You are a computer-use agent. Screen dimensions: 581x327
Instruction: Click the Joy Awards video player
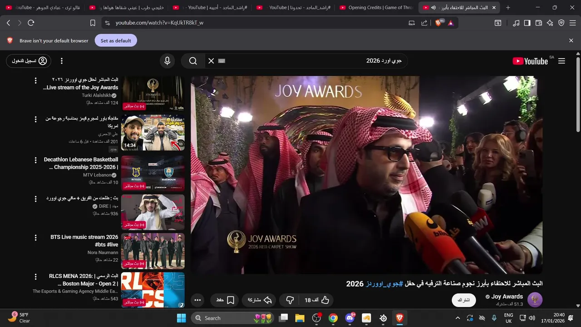(366, 175)
